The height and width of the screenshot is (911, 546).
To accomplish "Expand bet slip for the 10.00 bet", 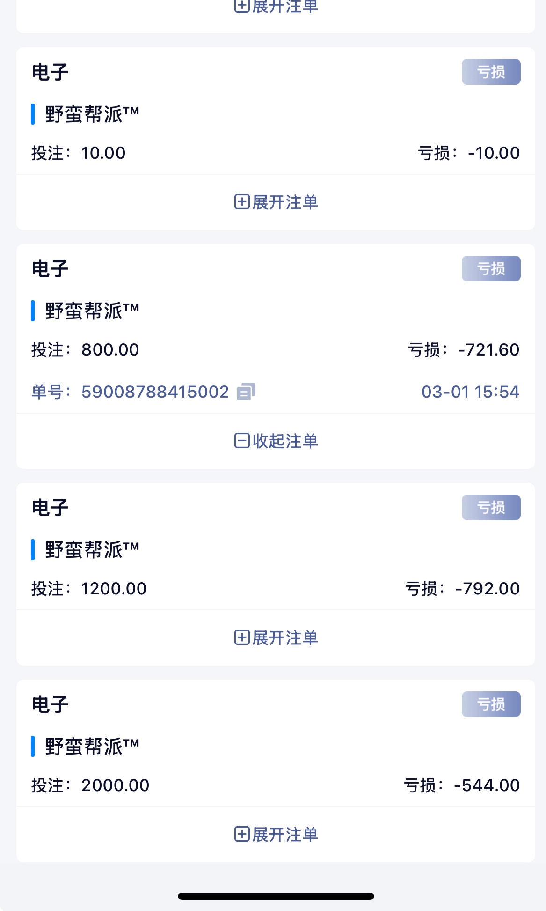I will click(x=276, y=202).
